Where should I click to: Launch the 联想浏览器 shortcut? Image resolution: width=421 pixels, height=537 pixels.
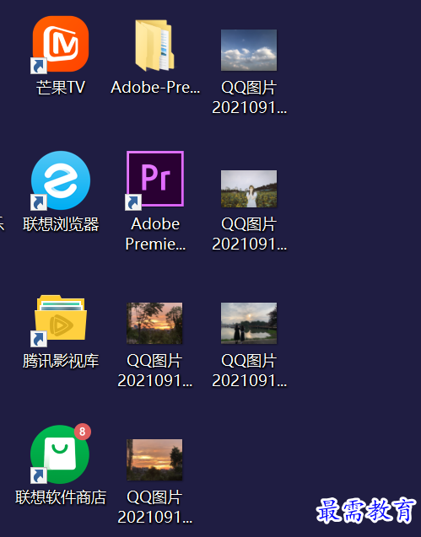pos(61,180)
